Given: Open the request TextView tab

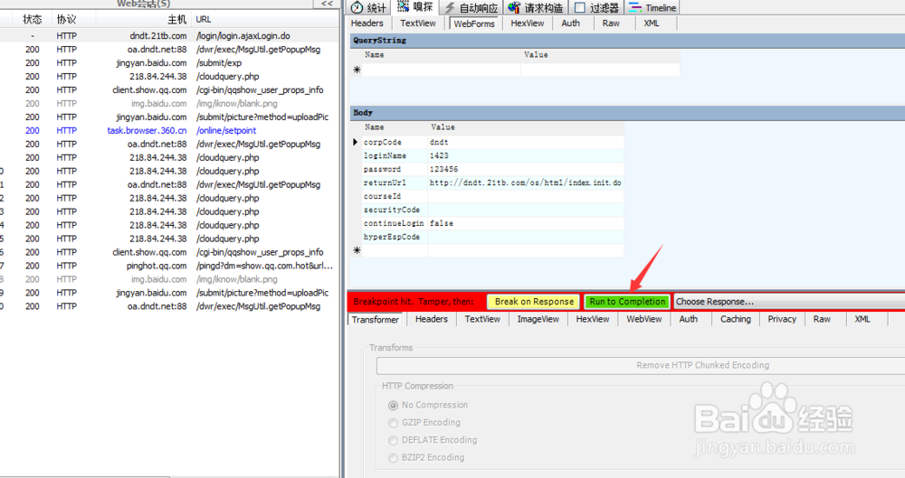Looking at the screenshot, I should [418, 23].
